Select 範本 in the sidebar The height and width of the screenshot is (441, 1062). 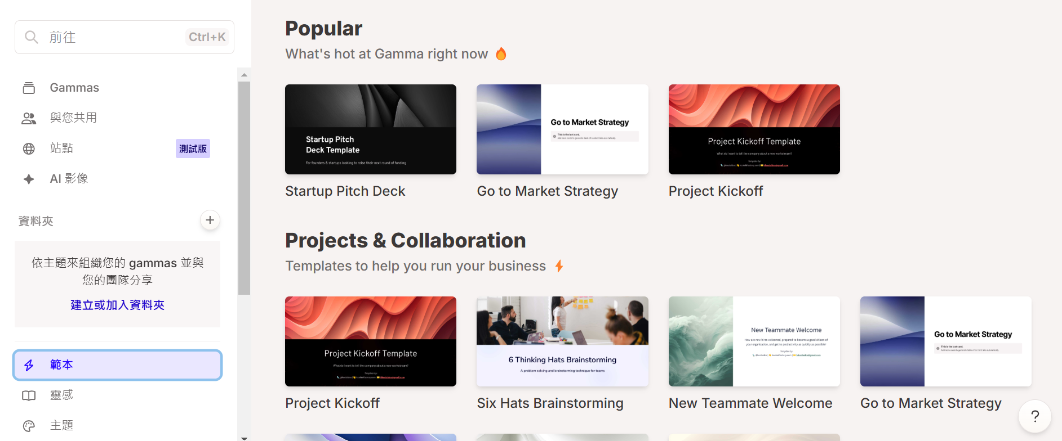tap(118, 365)
